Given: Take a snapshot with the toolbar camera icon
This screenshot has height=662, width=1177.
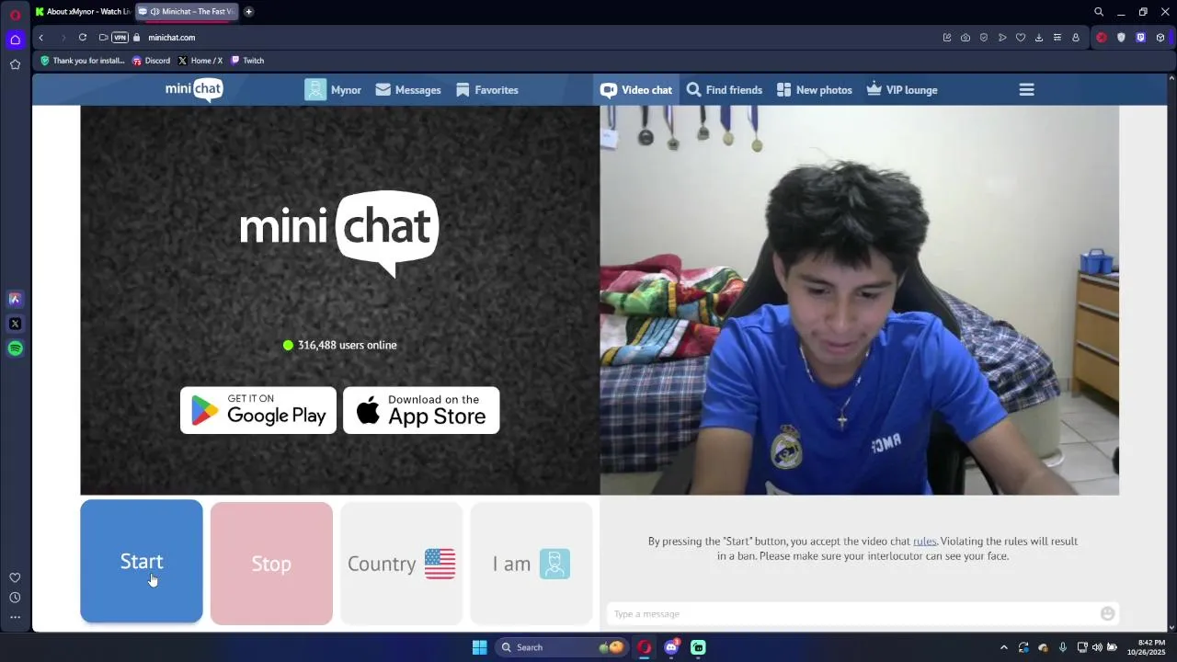Looking at the screenshot, I should pyautogui.click(x=966, y=38).
